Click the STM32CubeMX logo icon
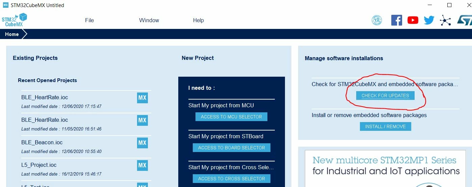472x187 pixels. (14, 20)
